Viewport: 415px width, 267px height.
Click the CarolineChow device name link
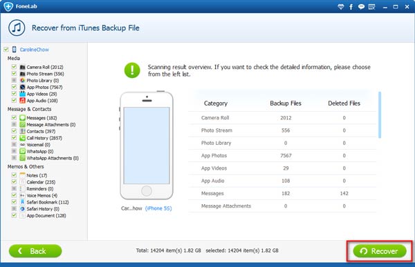(x=35, y=50)
